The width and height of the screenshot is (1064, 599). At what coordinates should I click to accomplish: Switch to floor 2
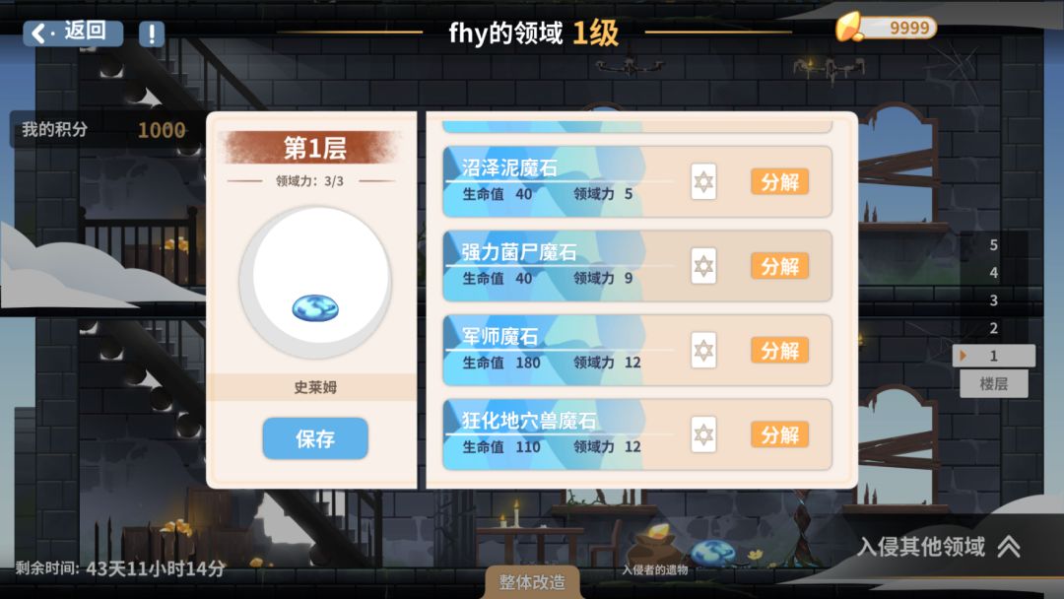tap(993, 328)
